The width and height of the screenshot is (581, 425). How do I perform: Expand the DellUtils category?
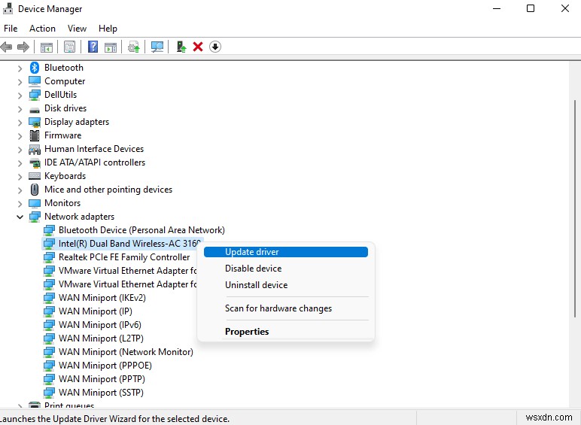coord(20,95)
